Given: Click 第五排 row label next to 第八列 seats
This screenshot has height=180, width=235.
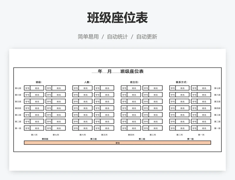Looking at the screenshot, I should 18,102.
